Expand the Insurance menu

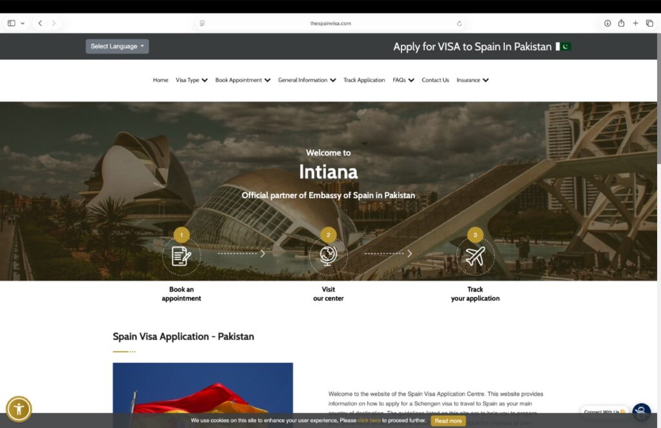tap(473, 80)
